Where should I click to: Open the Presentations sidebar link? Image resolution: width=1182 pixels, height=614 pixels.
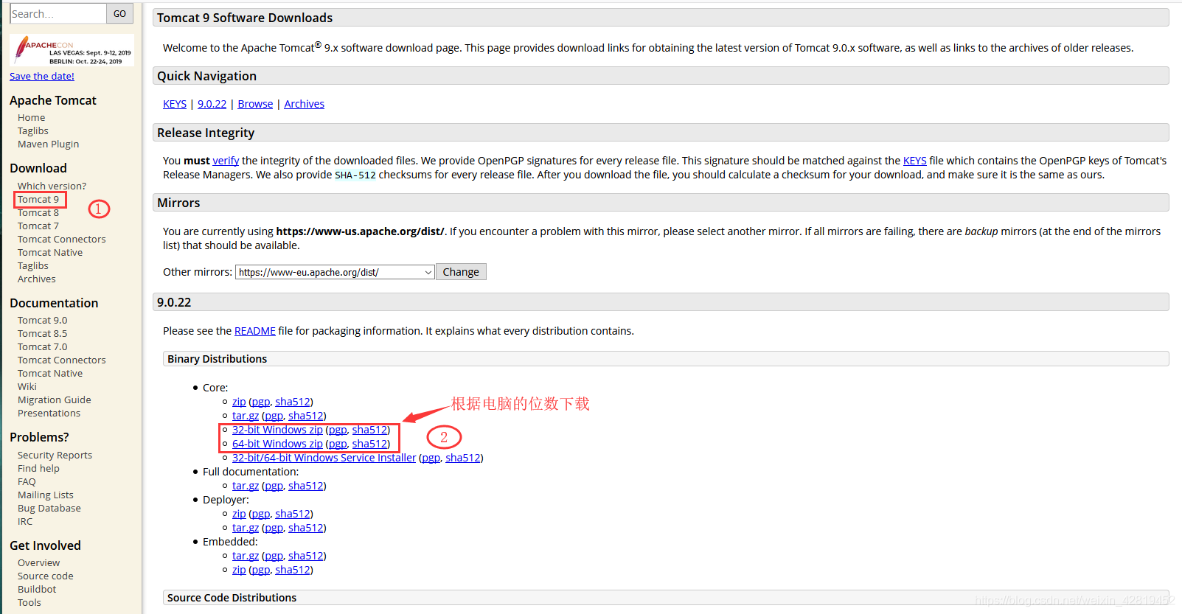click(49, 414)
